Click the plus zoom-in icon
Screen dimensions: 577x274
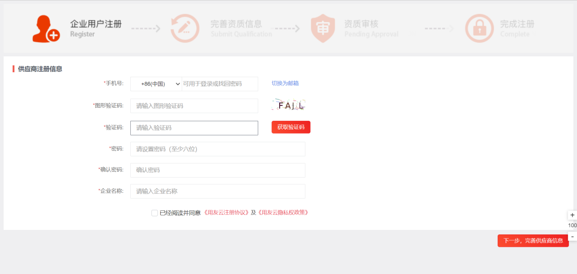tap(572, 215)
